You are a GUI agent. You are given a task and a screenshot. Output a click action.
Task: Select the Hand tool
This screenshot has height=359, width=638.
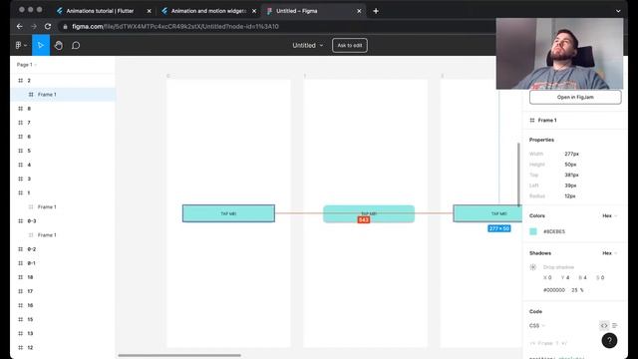click(58, 45)
